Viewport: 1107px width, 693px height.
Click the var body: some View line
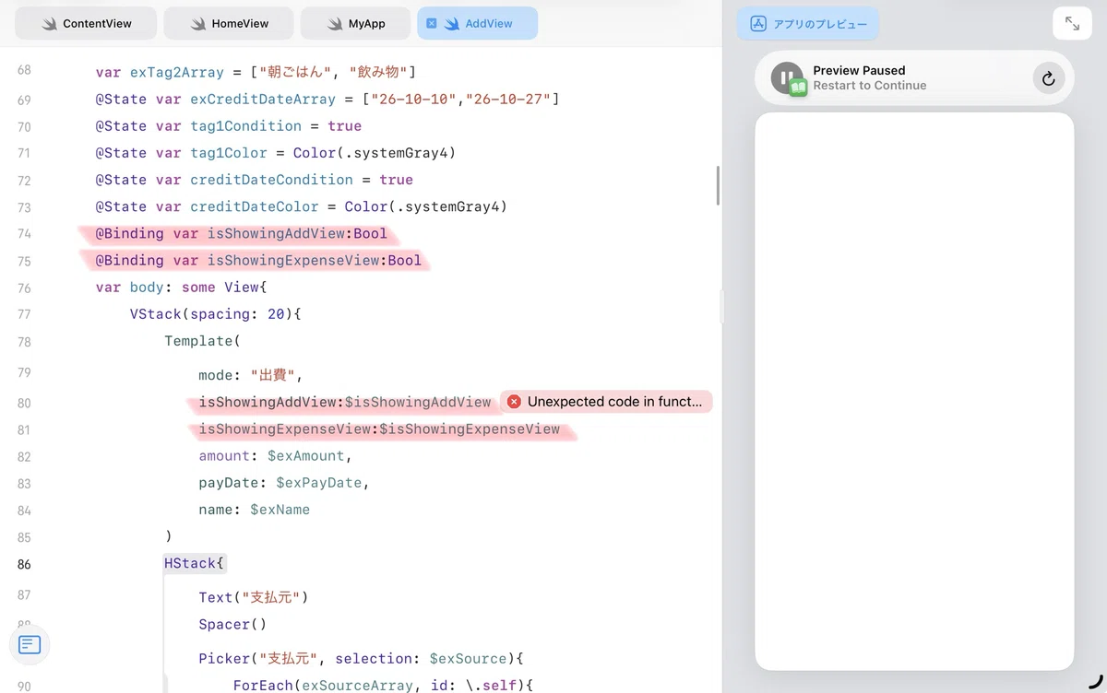tap(181, 288)
